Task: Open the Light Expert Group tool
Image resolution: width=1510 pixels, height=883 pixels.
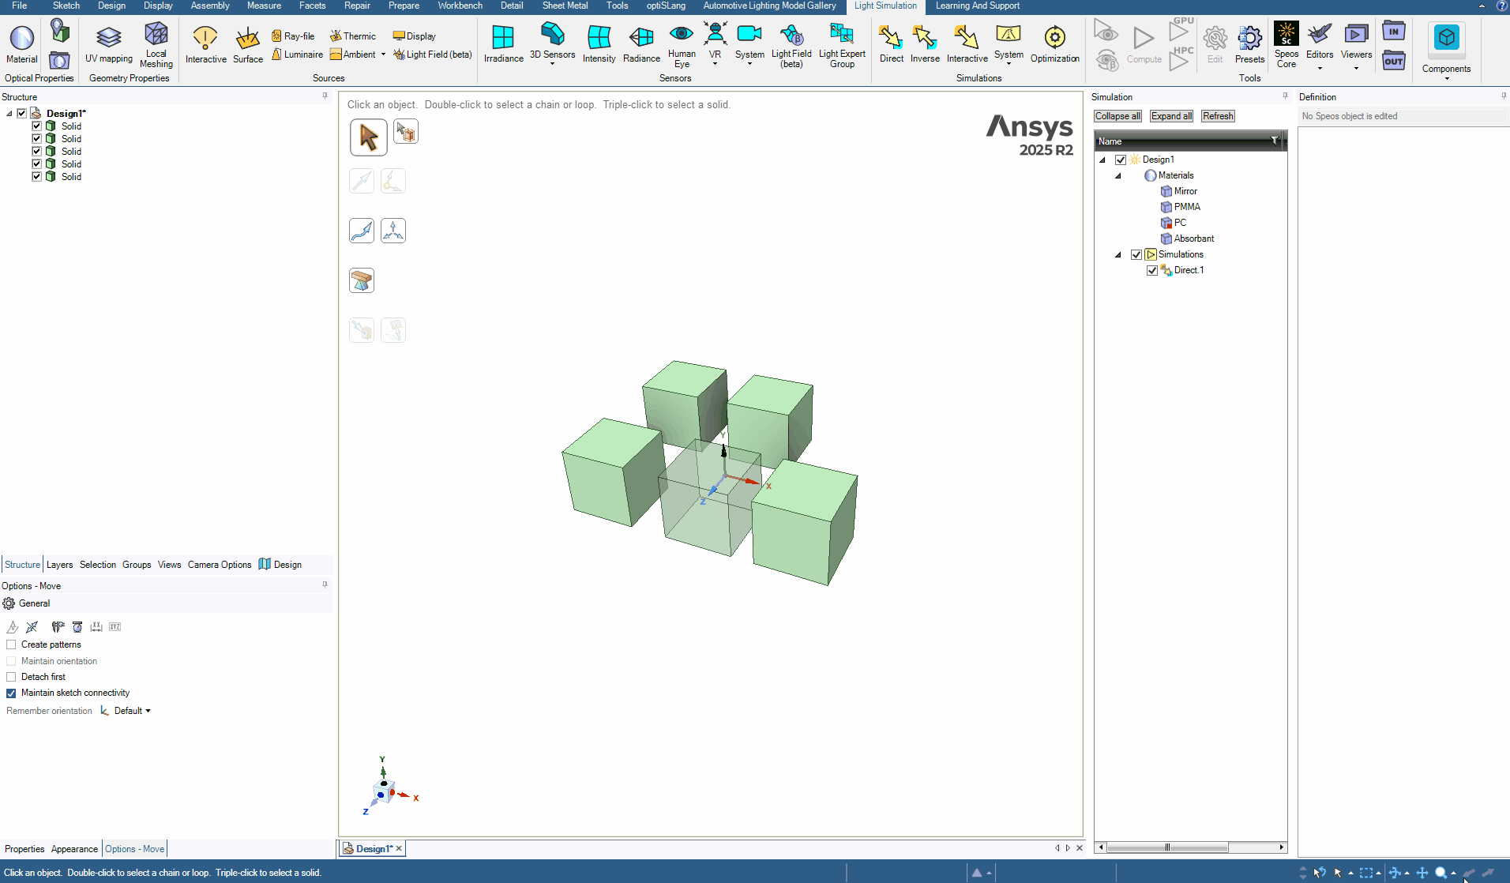Action: click(x=842, y=46)
